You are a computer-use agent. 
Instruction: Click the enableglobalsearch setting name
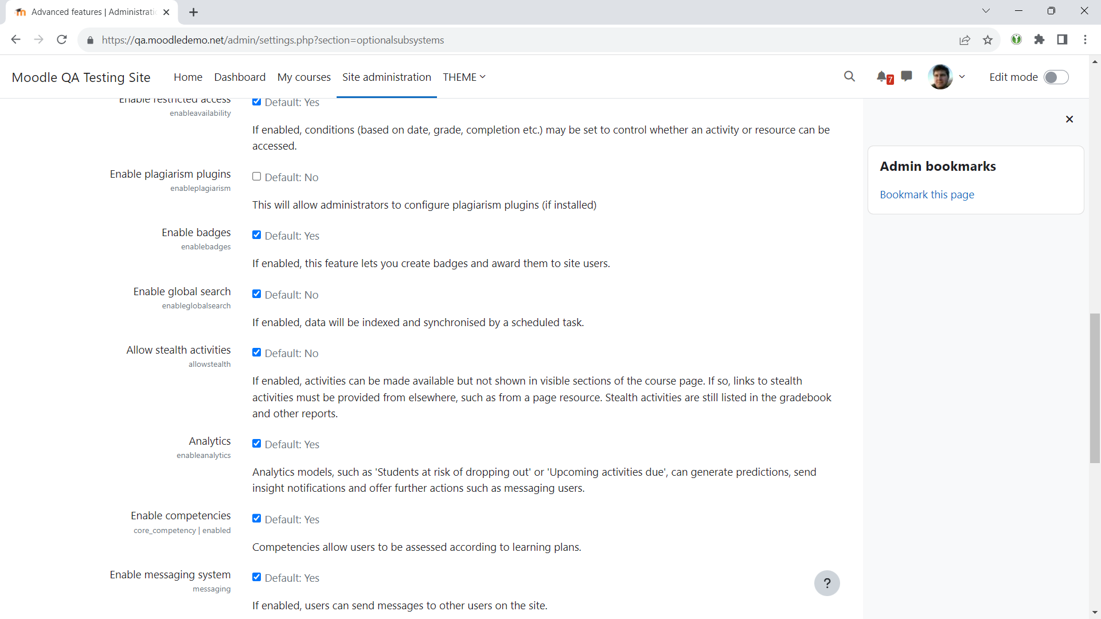(x=196, y=306)
